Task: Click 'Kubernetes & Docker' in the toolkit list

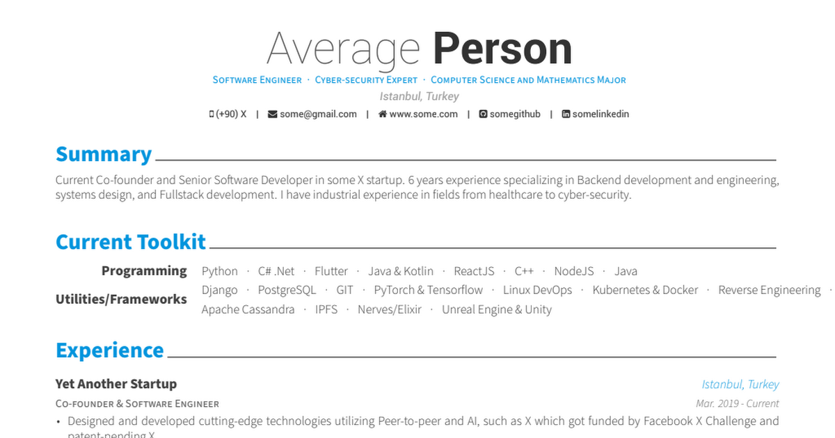Action: [645, 290]
